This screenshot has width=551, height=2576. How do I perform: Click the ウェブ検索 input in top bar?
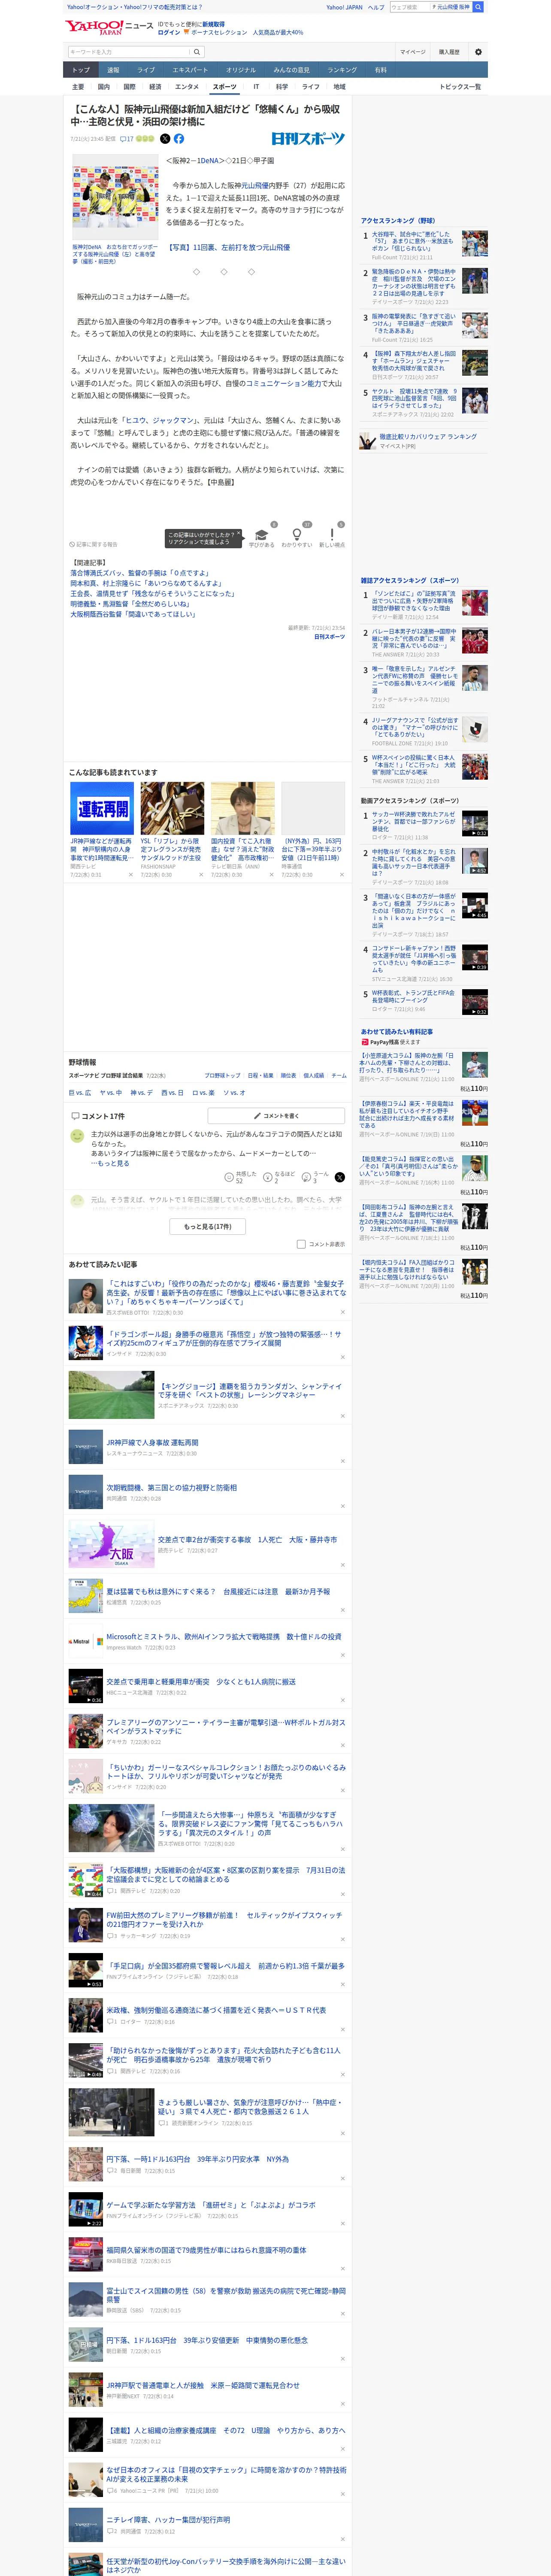(409, 7)
